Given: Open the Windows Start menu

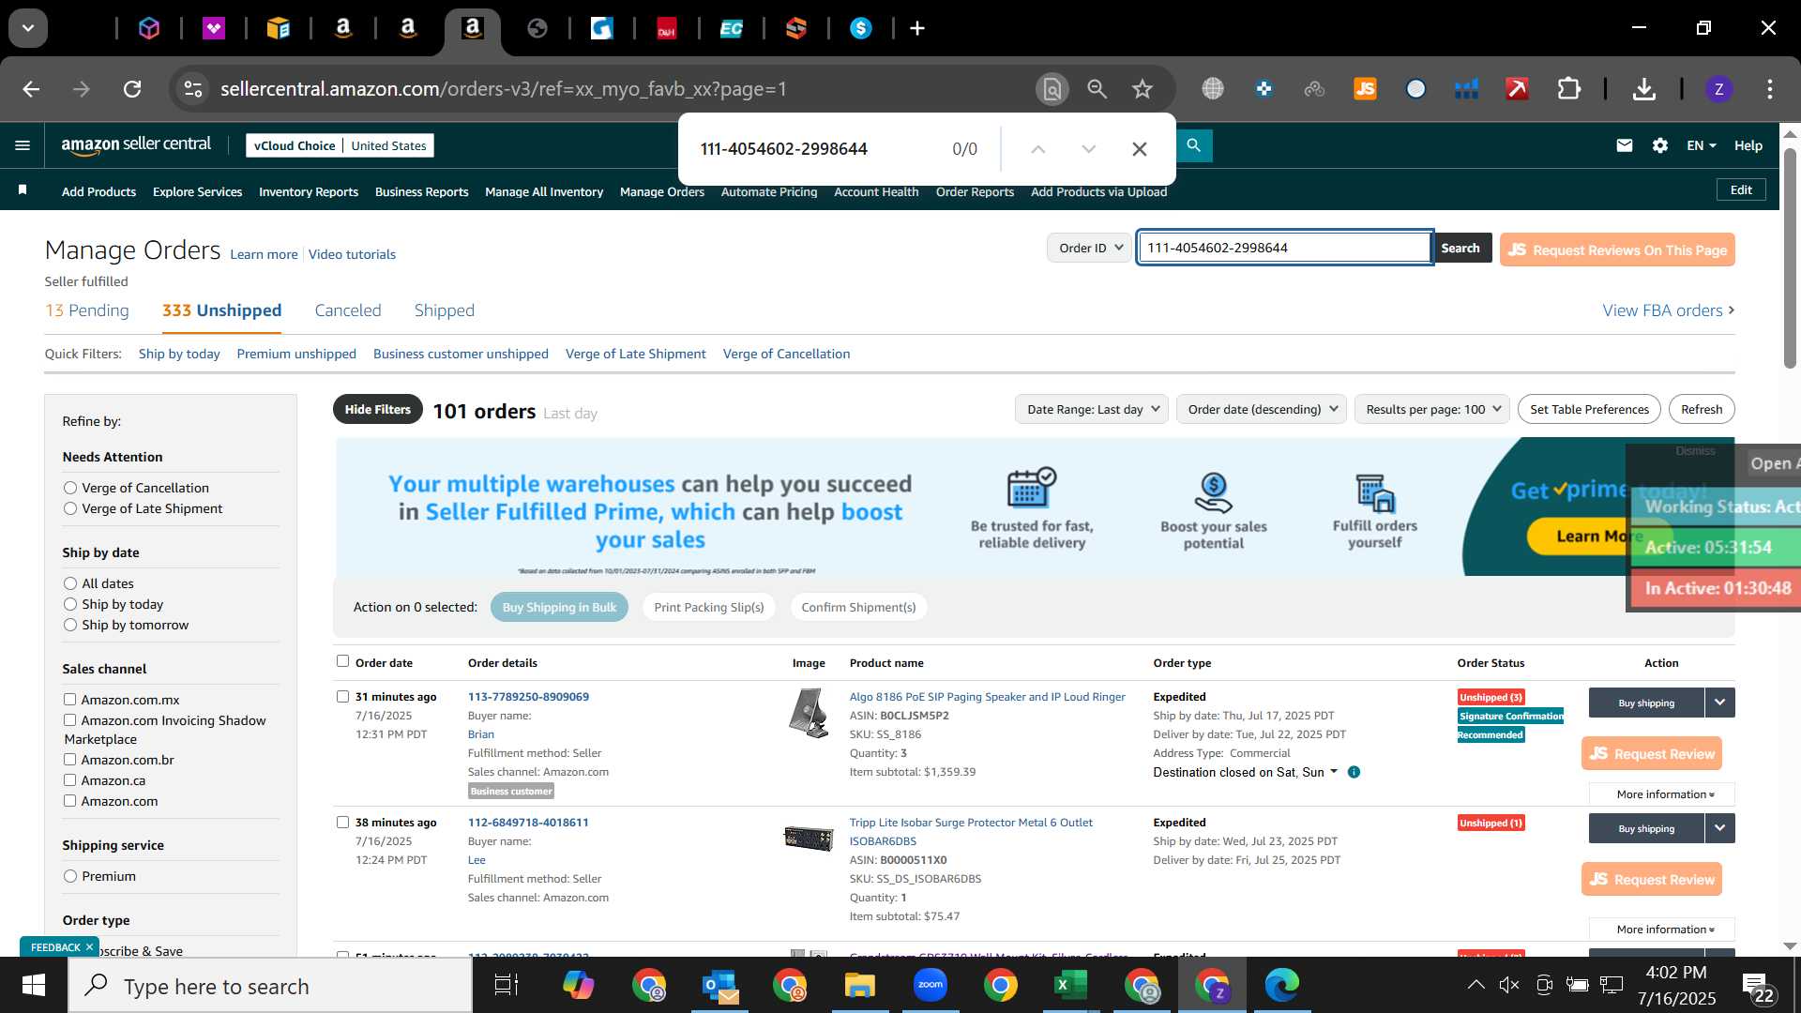Looking at the screenshot, I should point(34,985).
